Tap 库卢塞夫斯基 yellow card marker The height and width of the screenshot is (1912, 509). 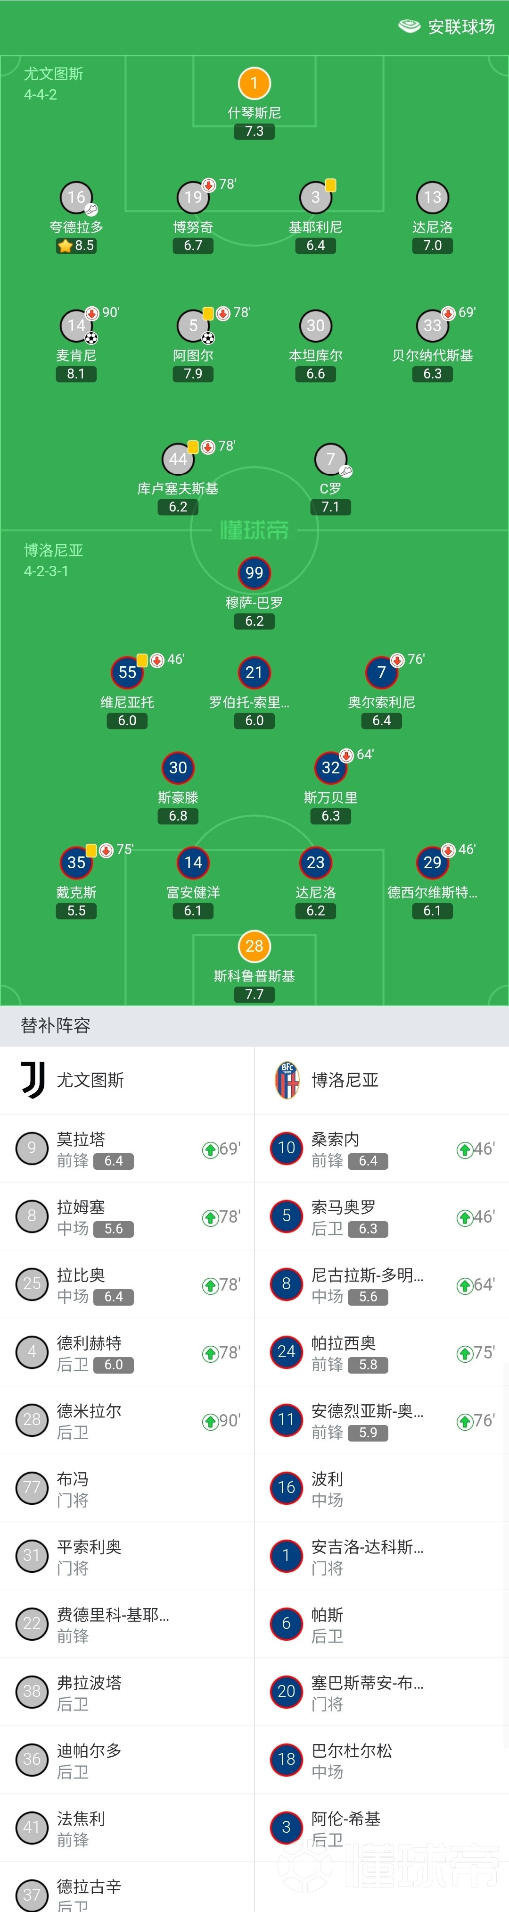[193, 447]
